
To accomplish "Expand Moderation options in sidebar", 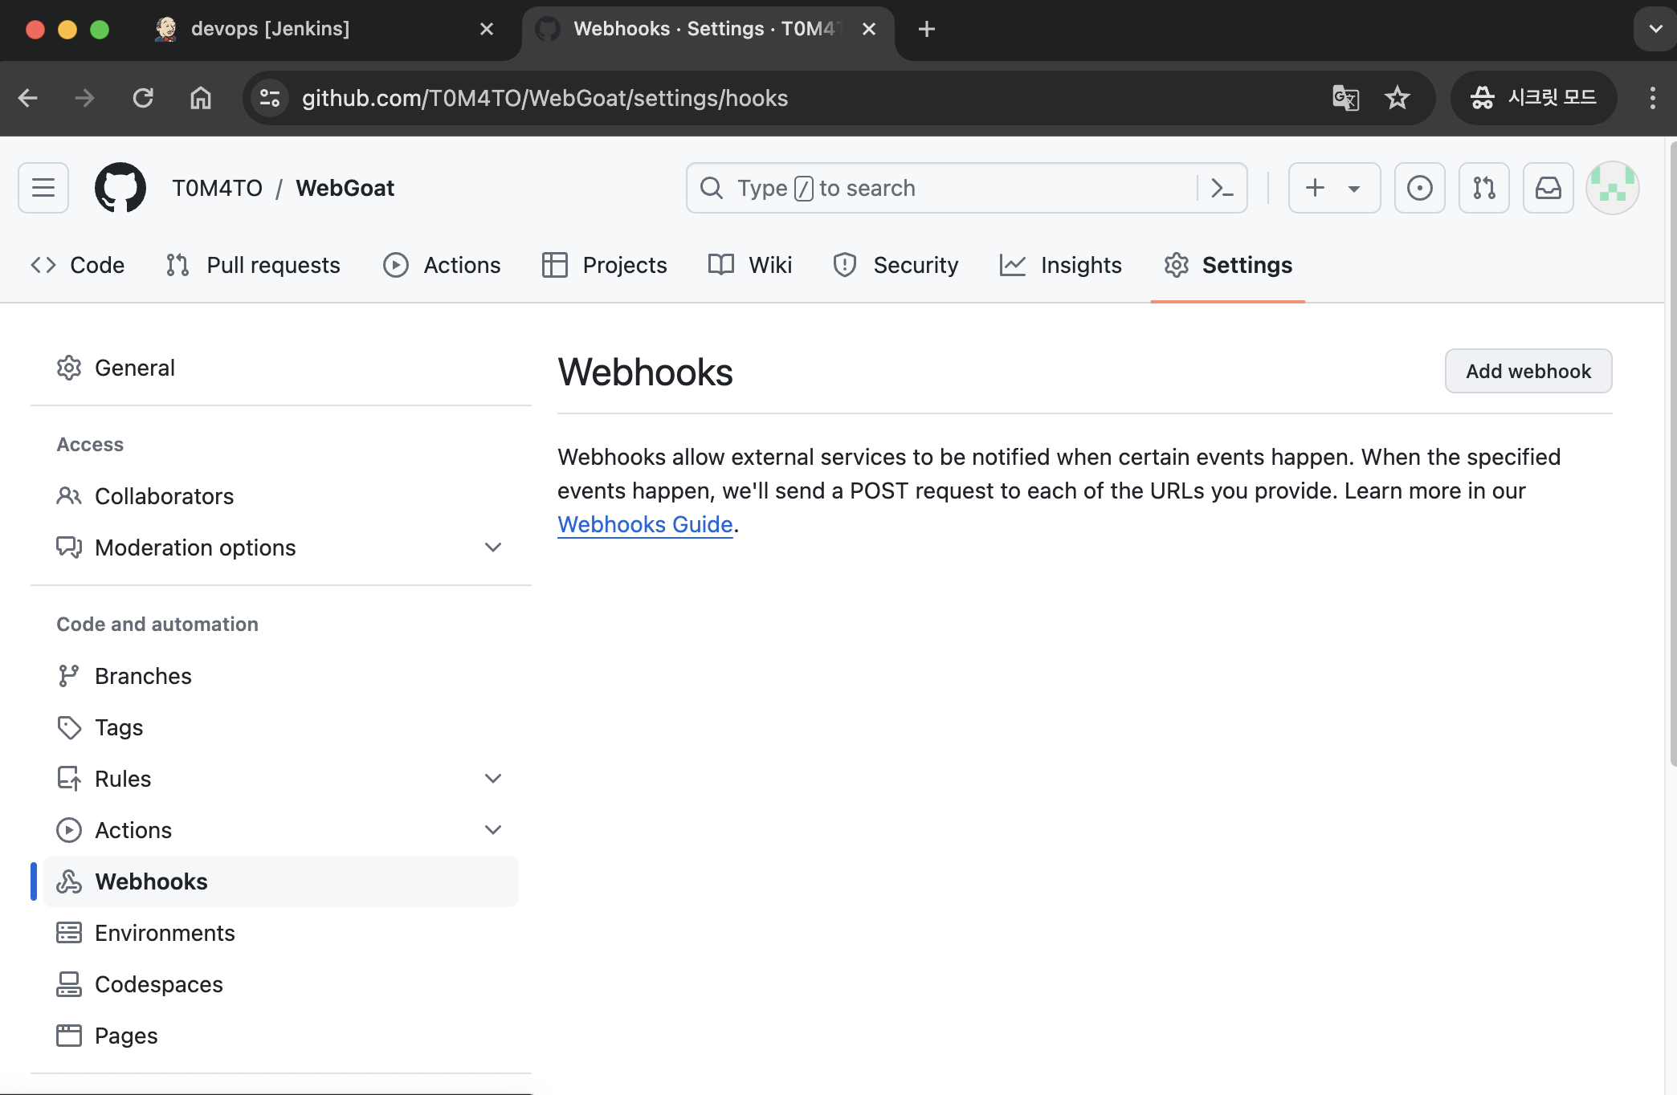I will pyautogui.click(x=492, y=547).
